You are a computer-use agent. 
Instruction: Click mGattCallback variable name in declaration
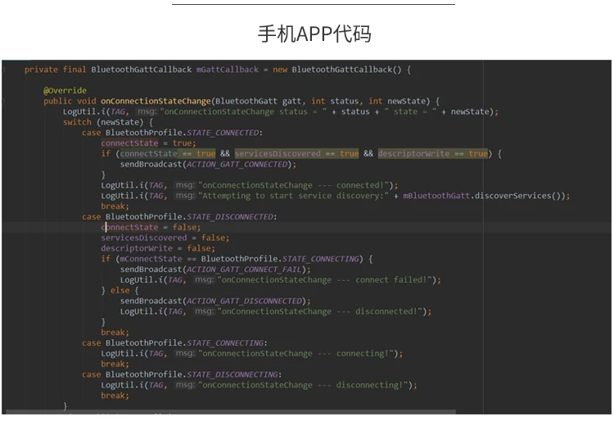coord(227,70)
